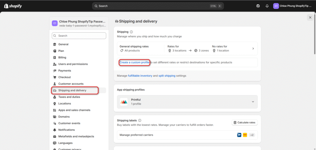The image size is (316, 150).
Task: Click the C1 account avatar in top bar
Action: [x=276, y=6]
